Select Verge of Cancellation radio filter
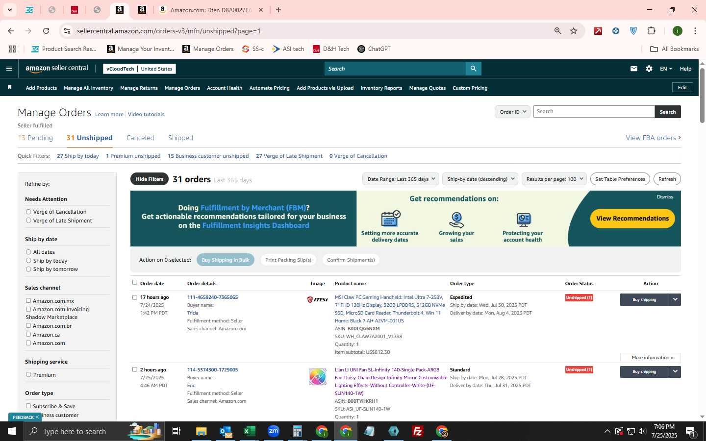 coord(28,212)
